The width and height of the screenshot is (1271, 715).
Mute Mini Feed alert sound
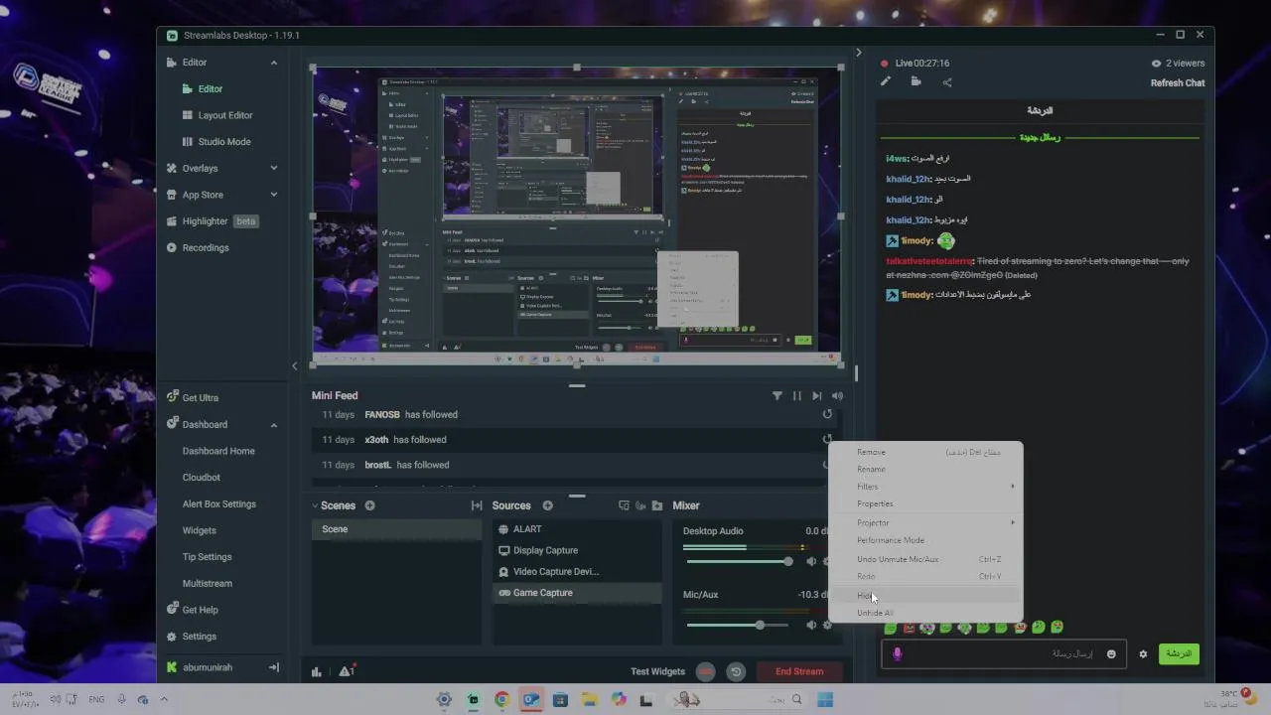[837, 395]
